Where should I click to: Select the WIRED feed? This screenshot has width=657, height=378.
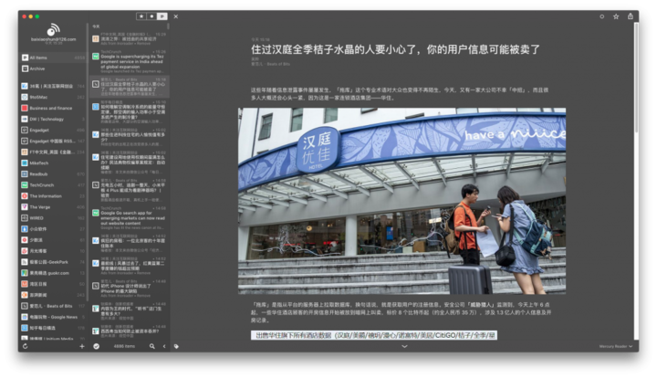point(54,218)
